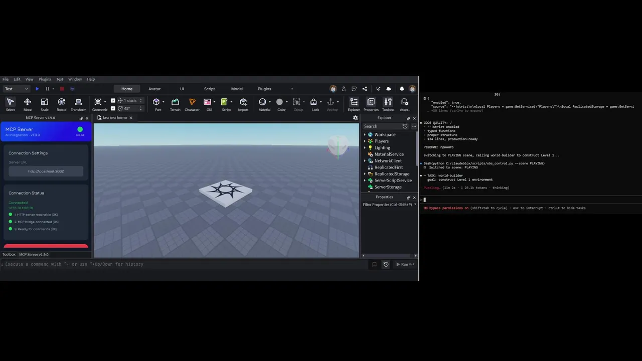Toggle the rotate snapping 45° checkbox
The height and width of the screenshot is (361, 642).
113,108
